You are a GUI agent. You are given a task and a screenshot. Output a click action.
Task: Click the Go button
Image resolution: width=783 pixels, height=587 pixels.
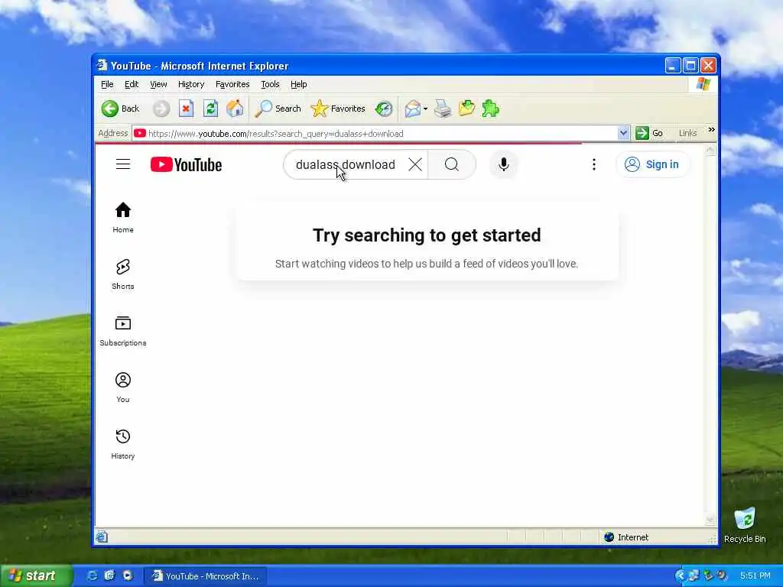coord(649,133)
